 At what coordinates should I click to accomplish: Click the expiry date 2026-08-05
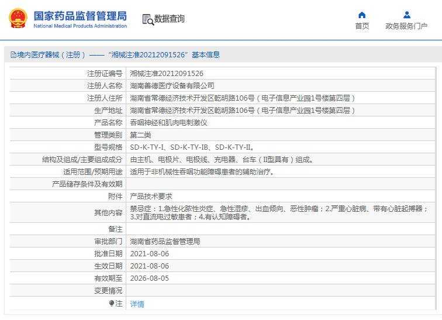(149, 278)
